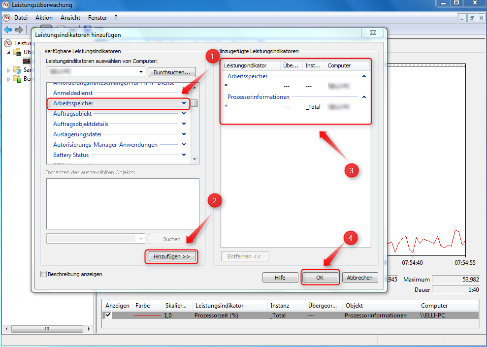Open the Aktion menu
Screen dimensions: 487x347
click(x=44, y=18)
